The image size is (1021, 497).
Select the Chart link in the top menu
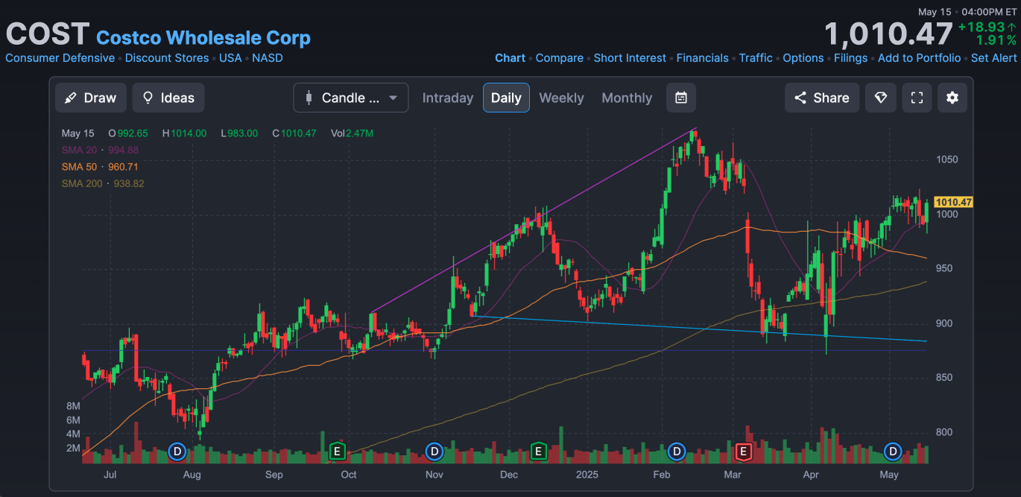[510, 58]
